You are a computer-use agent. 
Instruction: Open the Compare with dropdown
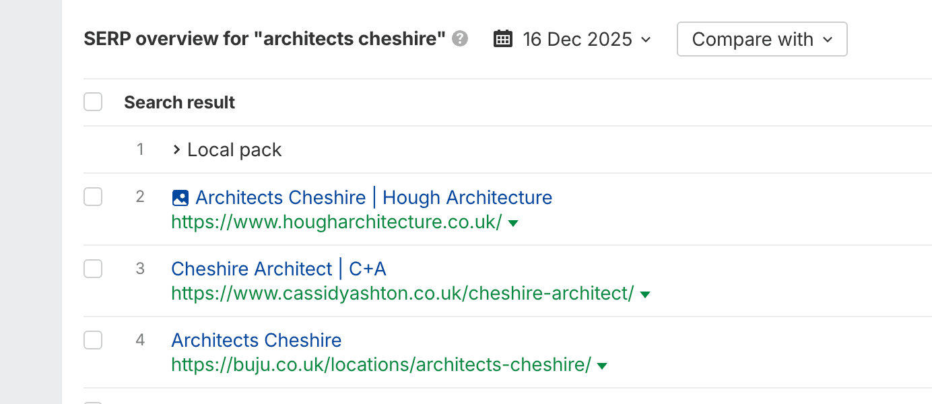[x=762, y=39]
